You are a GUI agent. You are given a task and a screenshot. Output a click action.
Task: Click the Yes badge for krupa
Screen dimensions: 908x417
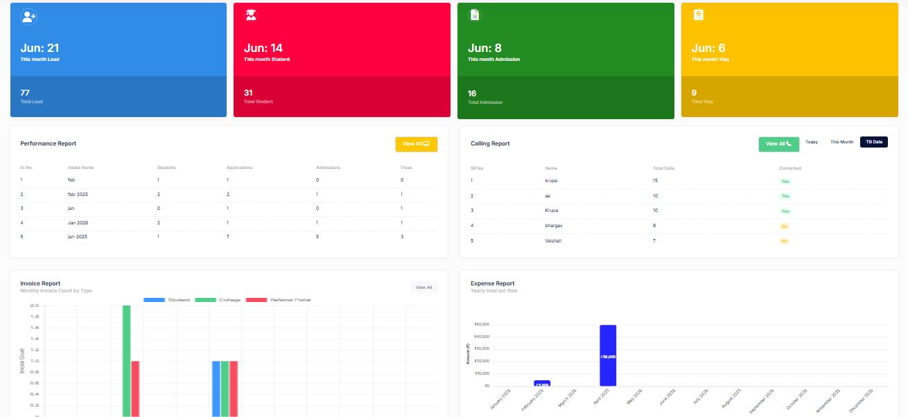click(x=785, y=181)
